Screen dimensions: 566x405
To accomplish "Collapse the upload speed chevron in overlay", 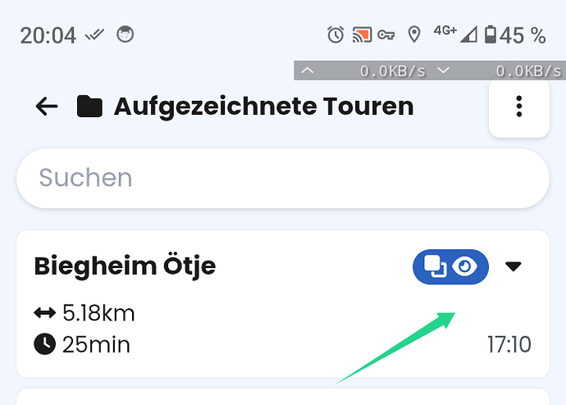I will pos(307,71).
